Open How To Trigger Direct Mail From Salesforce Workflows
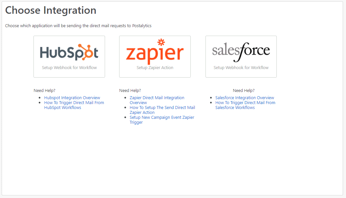 (x=245, y=105)
